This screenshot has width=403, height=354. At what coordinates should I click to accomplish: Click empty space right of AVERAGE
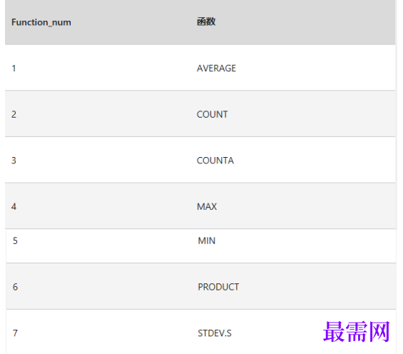tap(315, 68)
